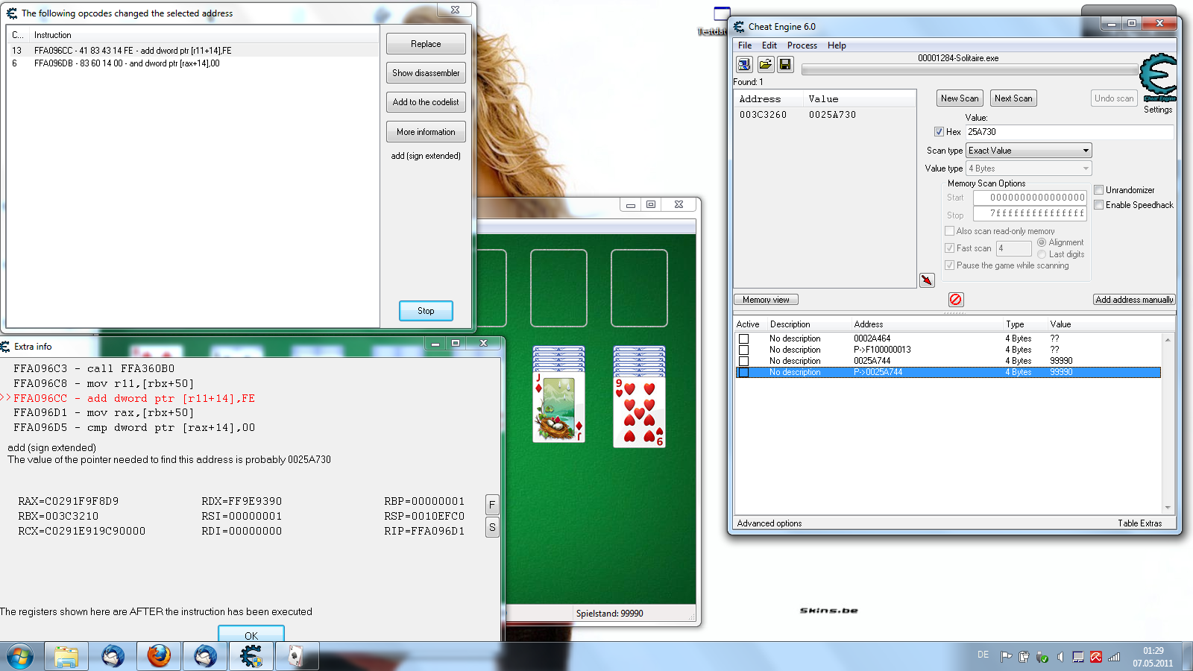Click the Show disassembler button
1193x671 pixels.
coord(426,73)
